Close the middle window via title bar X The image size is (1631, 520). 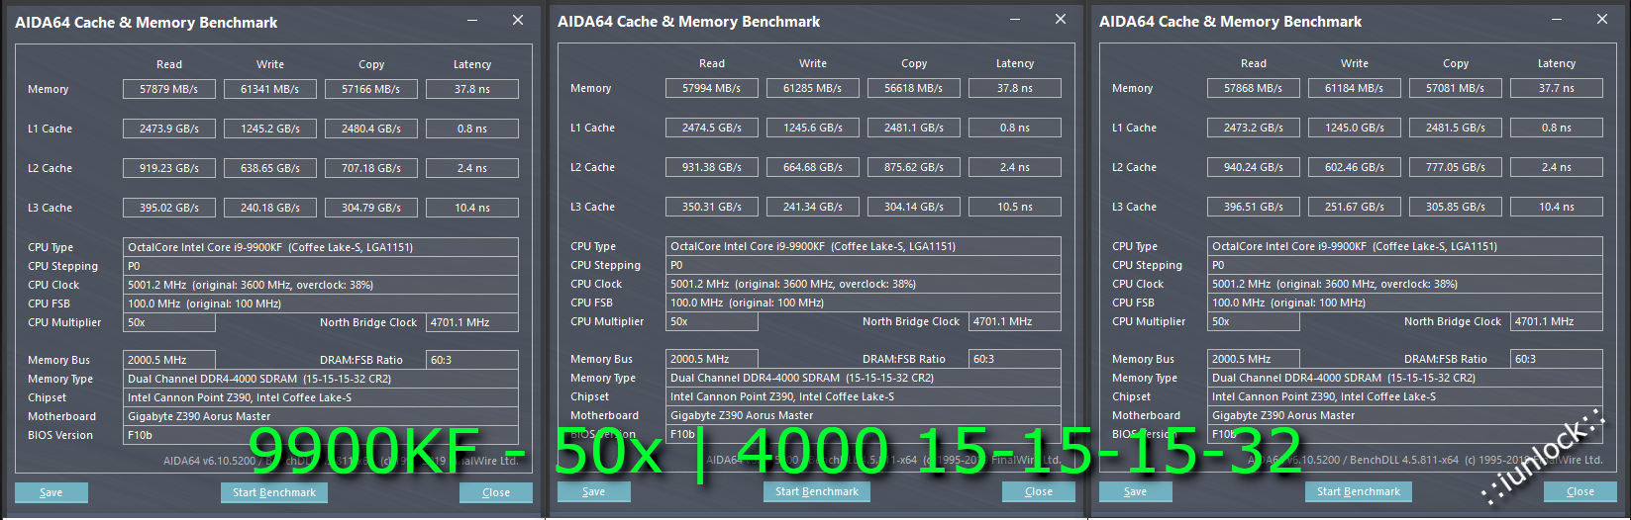click(1061, 19)
